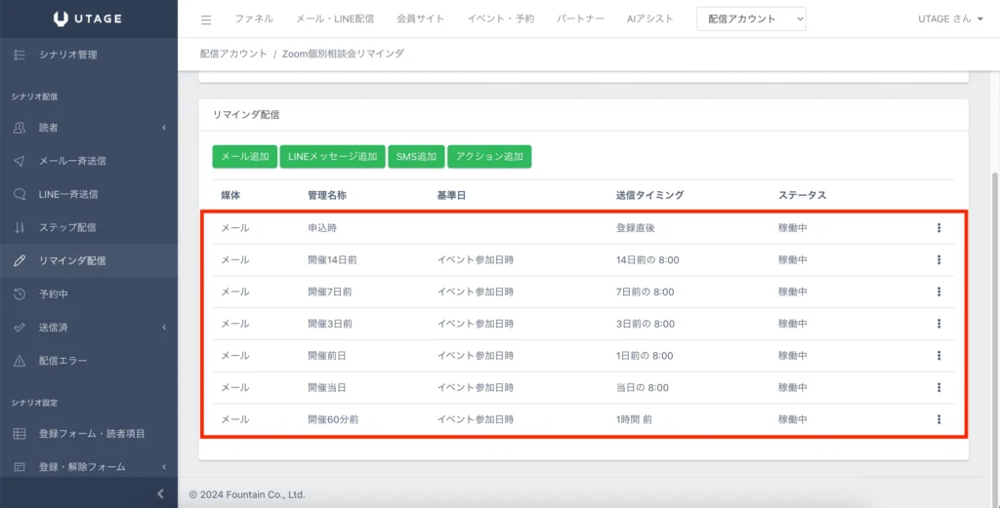1000x508 pixels.
Task: Click the 配信アカウント breadcrumb link
Action: (x=233, y=54)
